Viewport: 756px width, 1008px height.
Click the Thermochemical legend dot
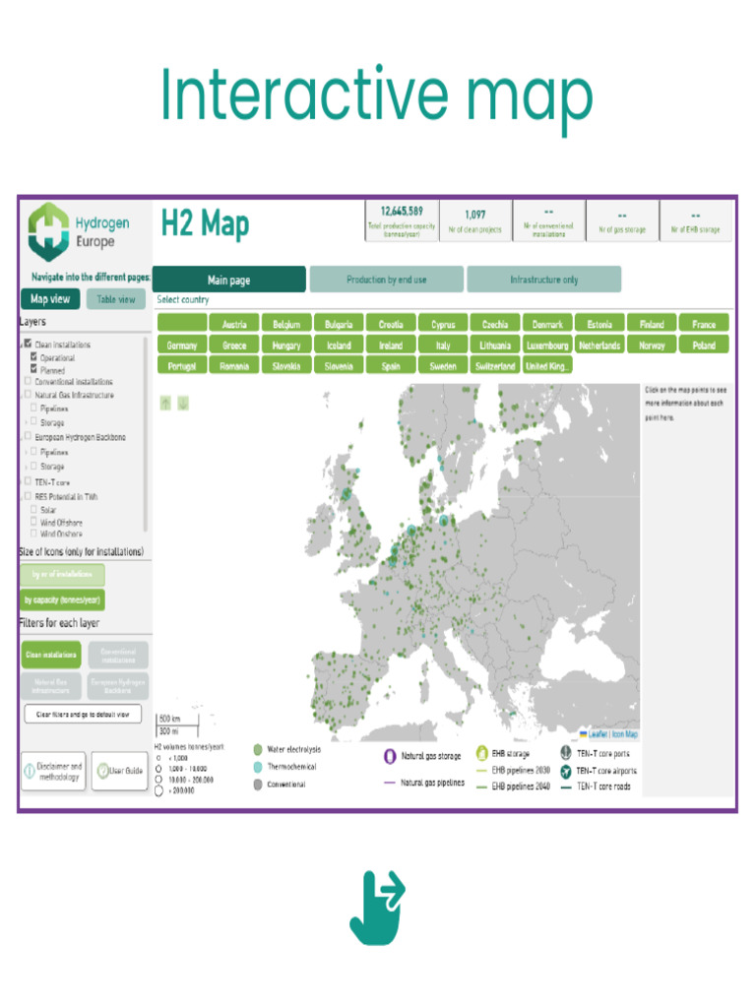point(258,767)
